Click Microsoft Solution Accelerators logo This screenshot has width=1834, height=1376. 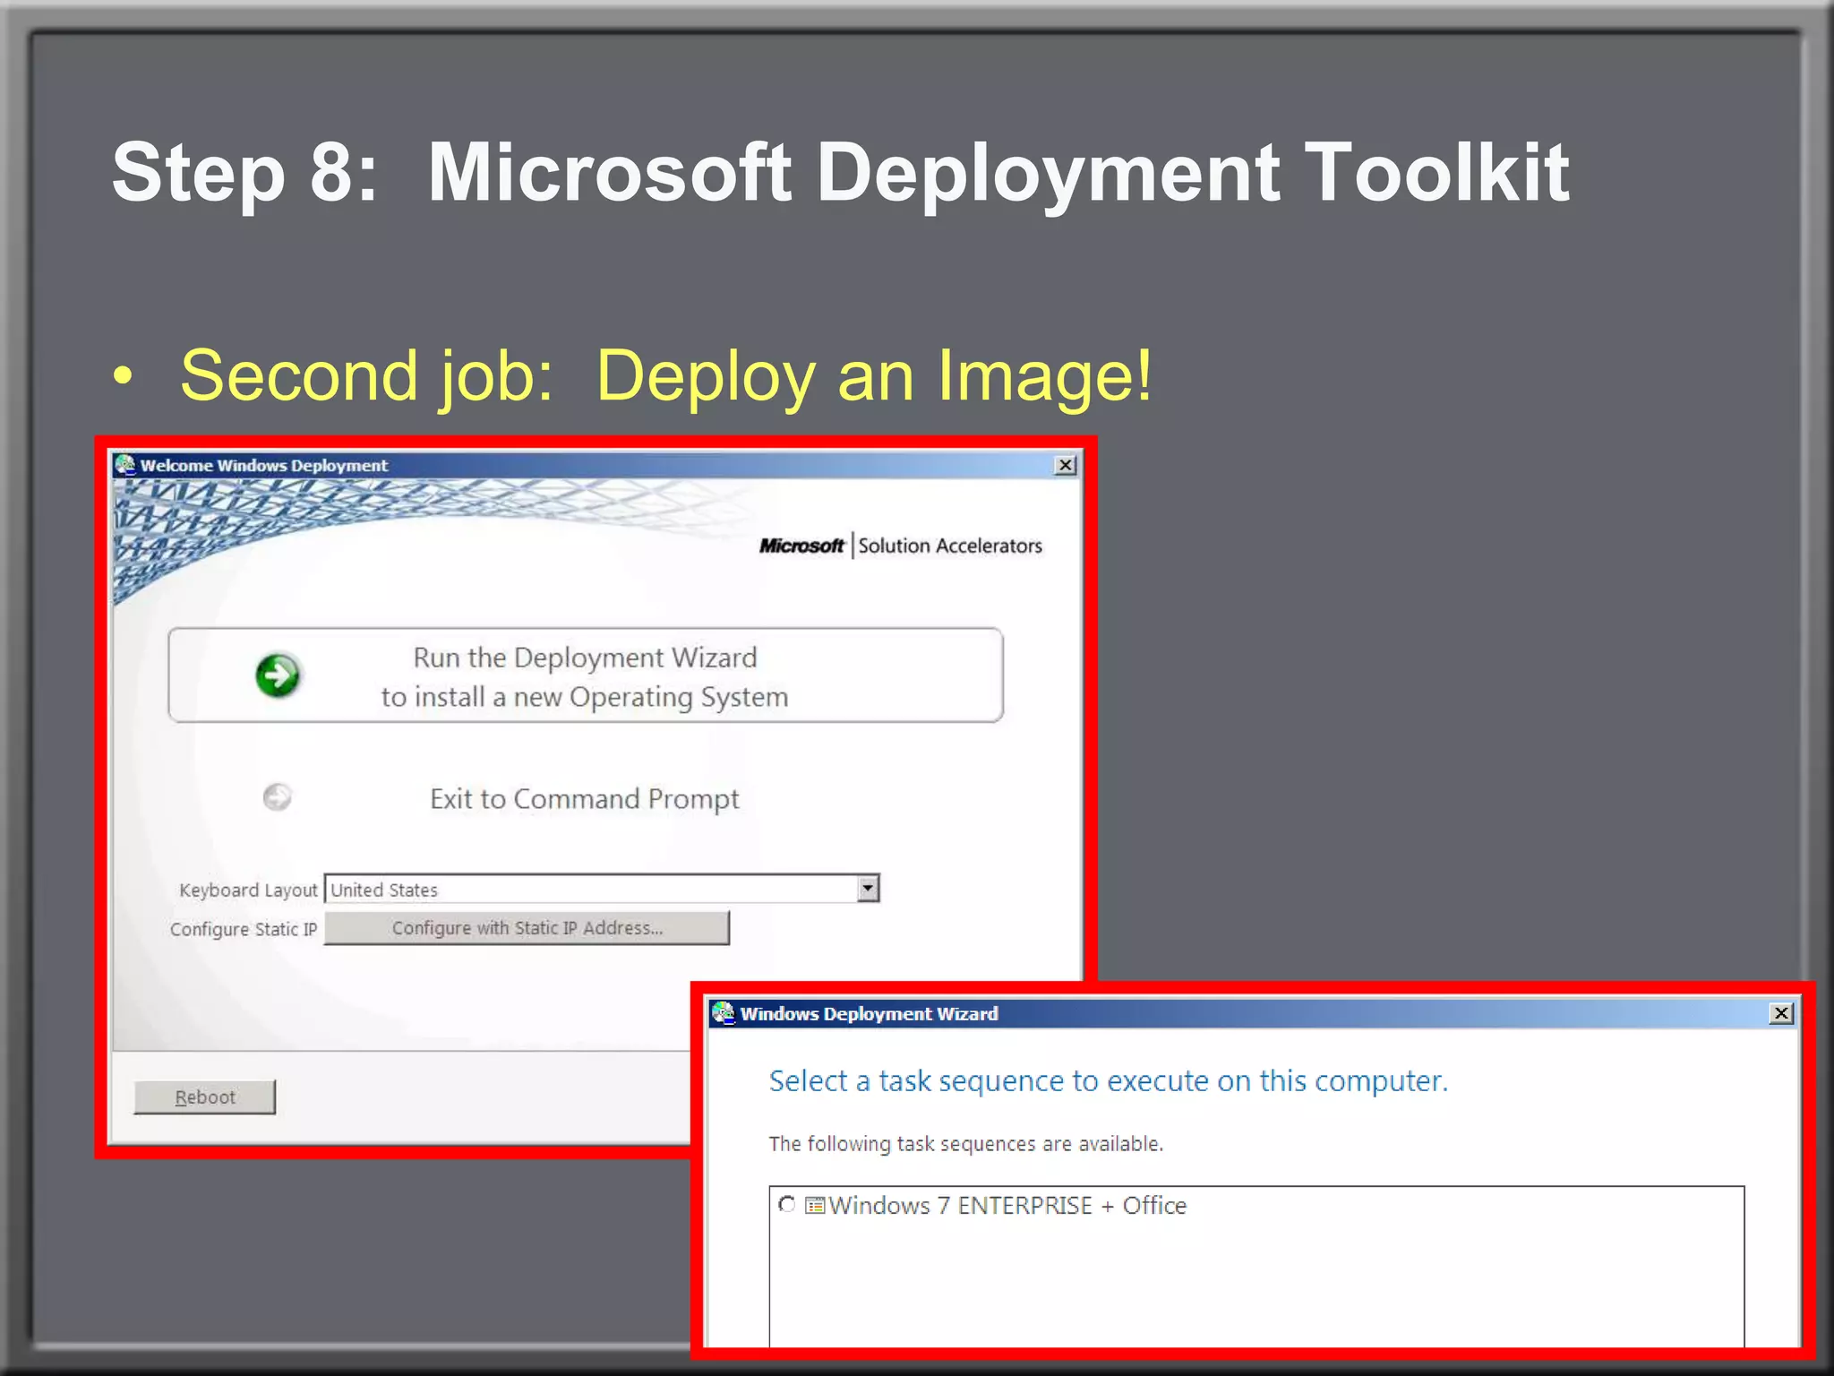point(901,546)
